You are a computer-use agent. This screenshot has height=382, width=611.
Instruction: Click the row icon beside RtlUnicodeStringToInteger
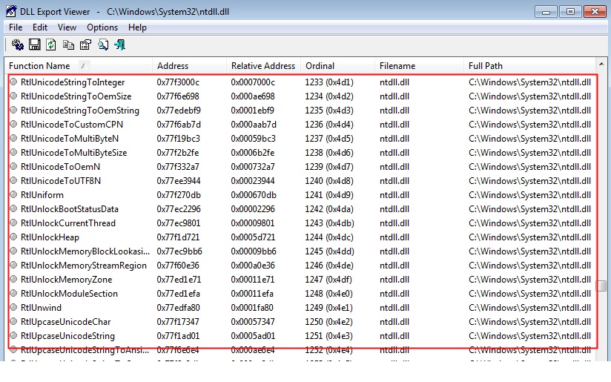coord(13,82)
